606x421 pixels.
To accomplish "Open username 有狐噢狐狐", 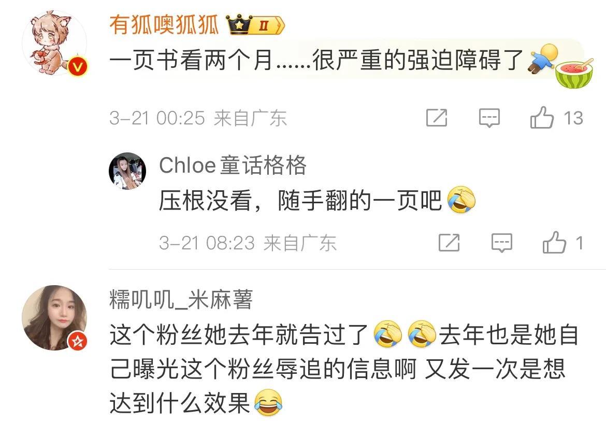I will 164,25.
